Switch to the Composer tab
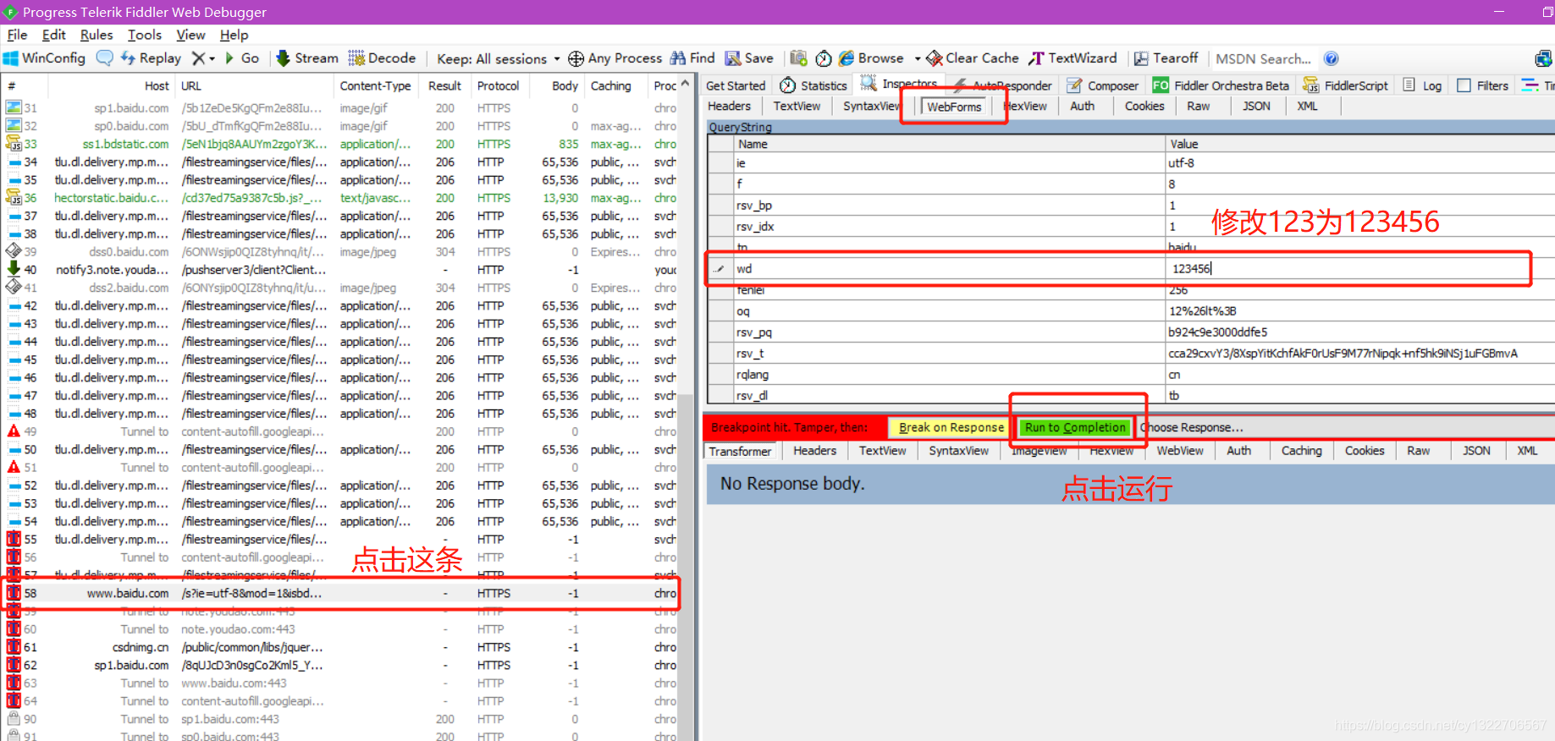 tap(1103, 85)
